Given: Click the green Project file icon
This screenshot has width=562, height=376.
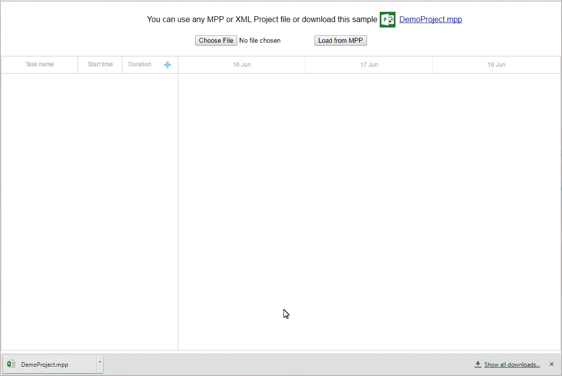Looking at the screenshot, I should click(x=388, y=19).
